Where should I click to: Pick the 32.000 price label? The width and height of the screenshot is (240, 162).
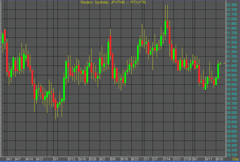click(x=232, y=19)
